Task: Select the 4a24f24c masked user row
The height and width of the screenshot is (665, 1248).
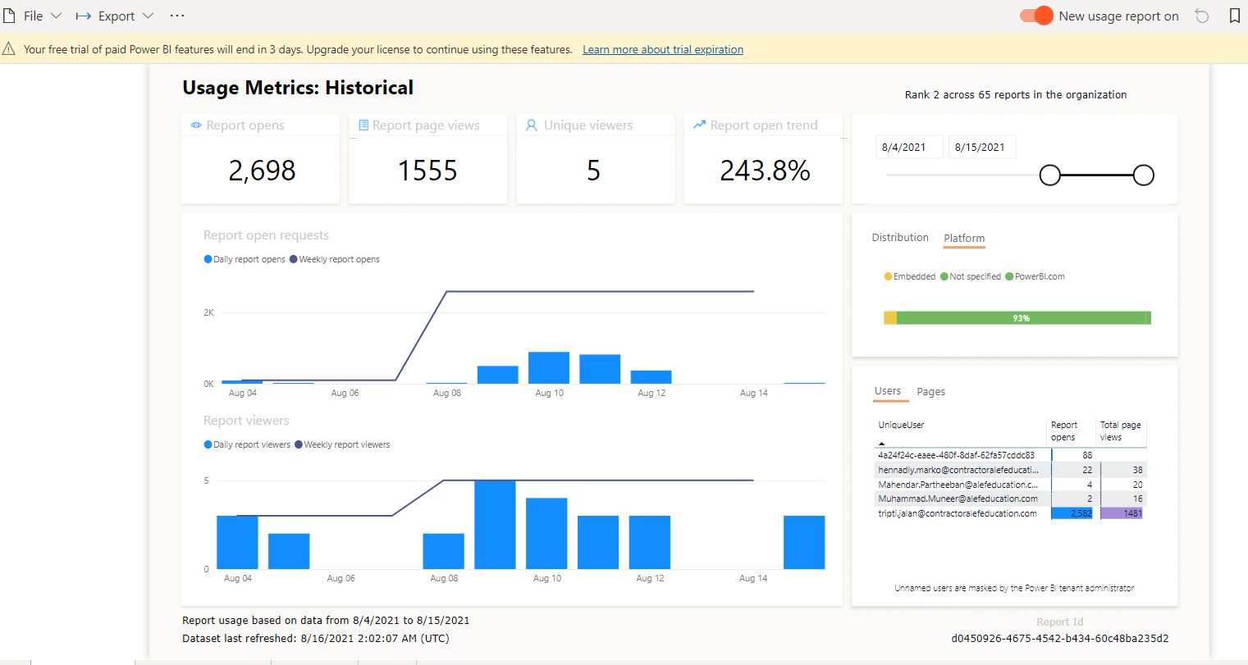Action: 1010,455
